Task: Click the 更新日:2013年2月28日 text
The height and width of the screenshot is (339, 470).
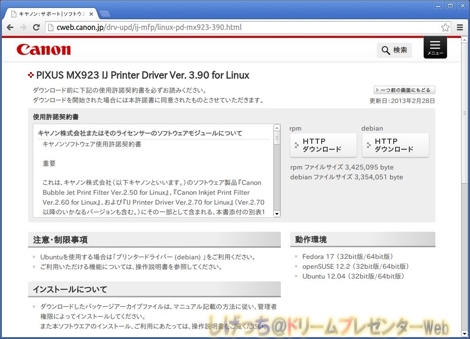Action: point(402,101)
